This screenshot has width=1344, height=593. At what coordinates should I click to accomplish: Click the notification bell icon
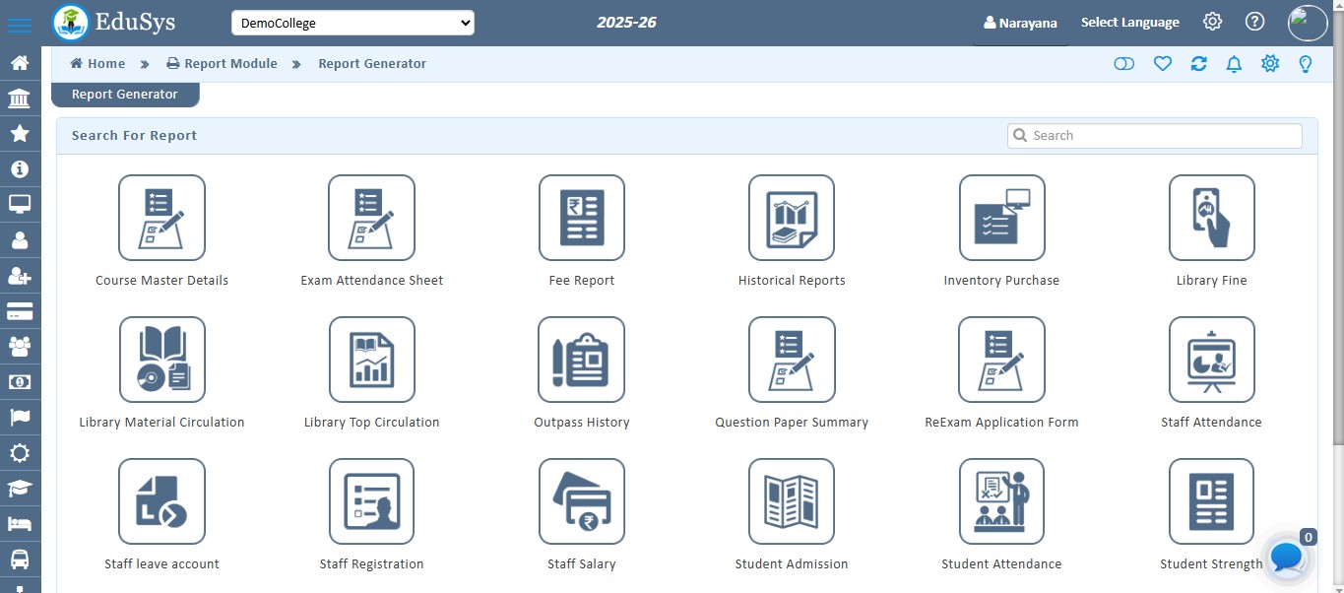pyautogui.click(x=1234, y=64)
